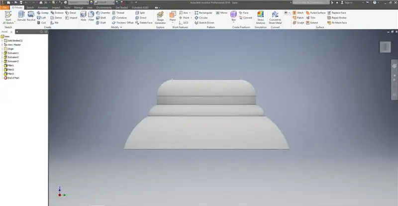Switch to the Inspect ribbon tab
The height and width of the screenshot is (206, 398).
[56, 8]
